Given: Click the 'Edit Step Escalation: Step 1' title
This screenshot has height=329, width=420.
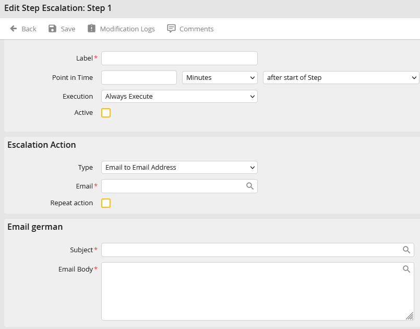Looking at the screenshot, I should (x=58, y=8).
